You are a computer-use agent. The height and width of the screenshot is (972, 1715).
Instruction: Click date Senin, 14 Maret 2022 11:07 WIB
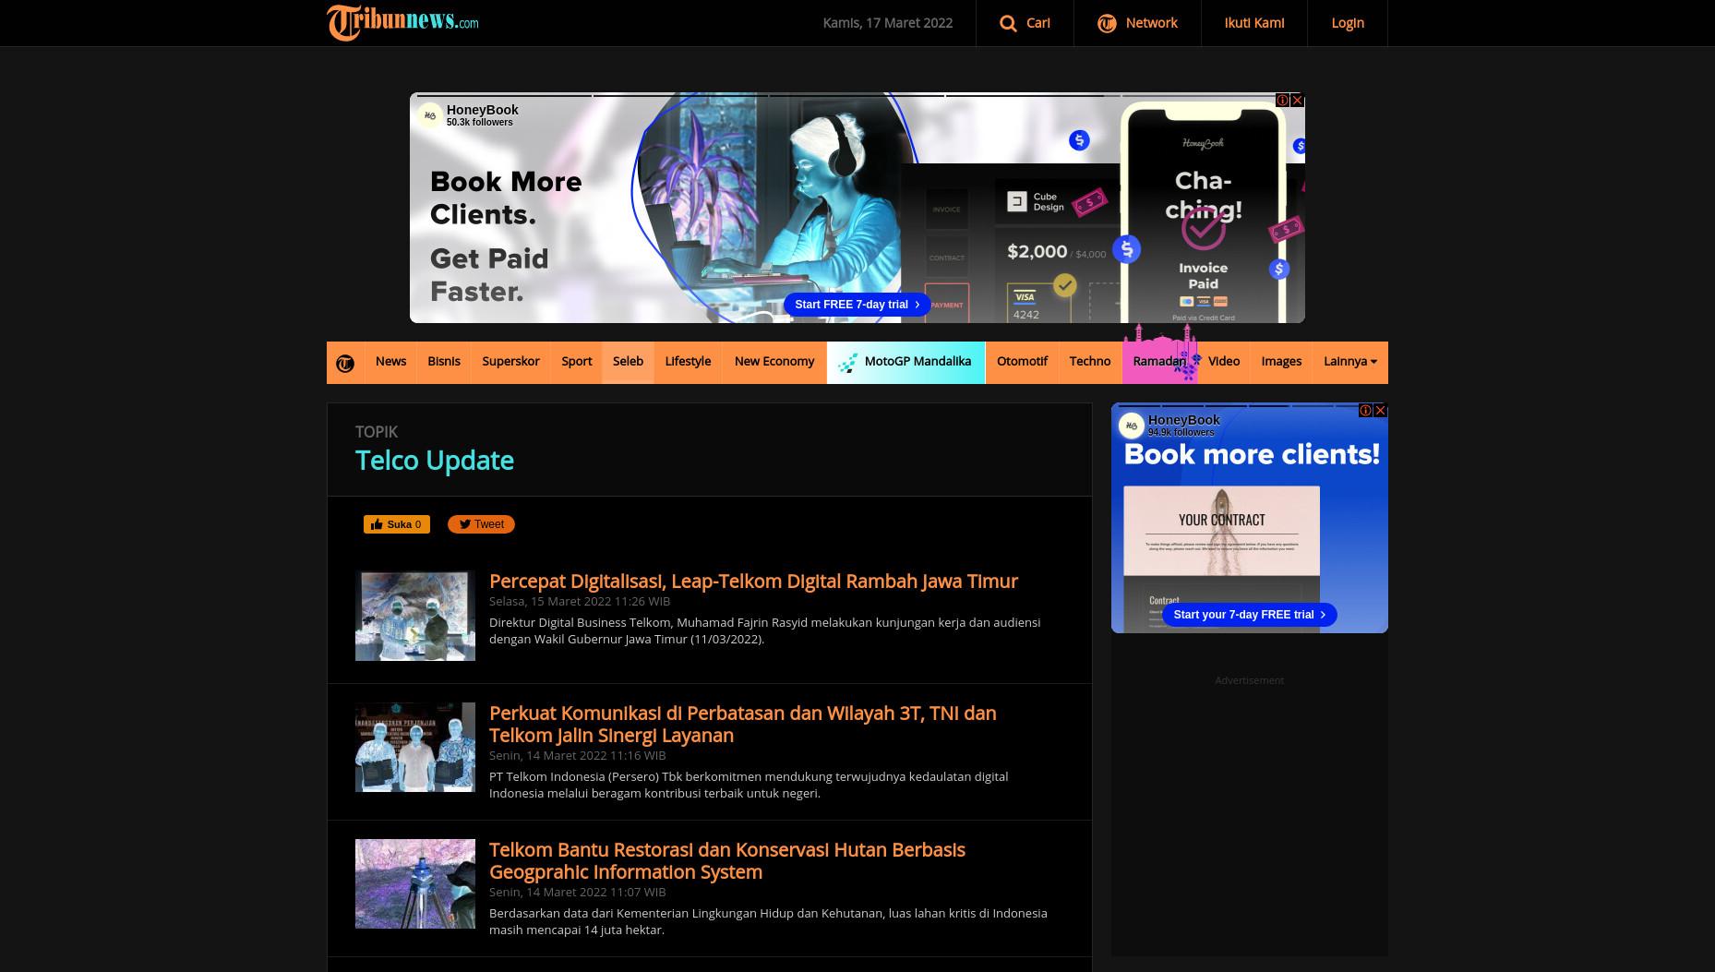[x=577, y=892]
